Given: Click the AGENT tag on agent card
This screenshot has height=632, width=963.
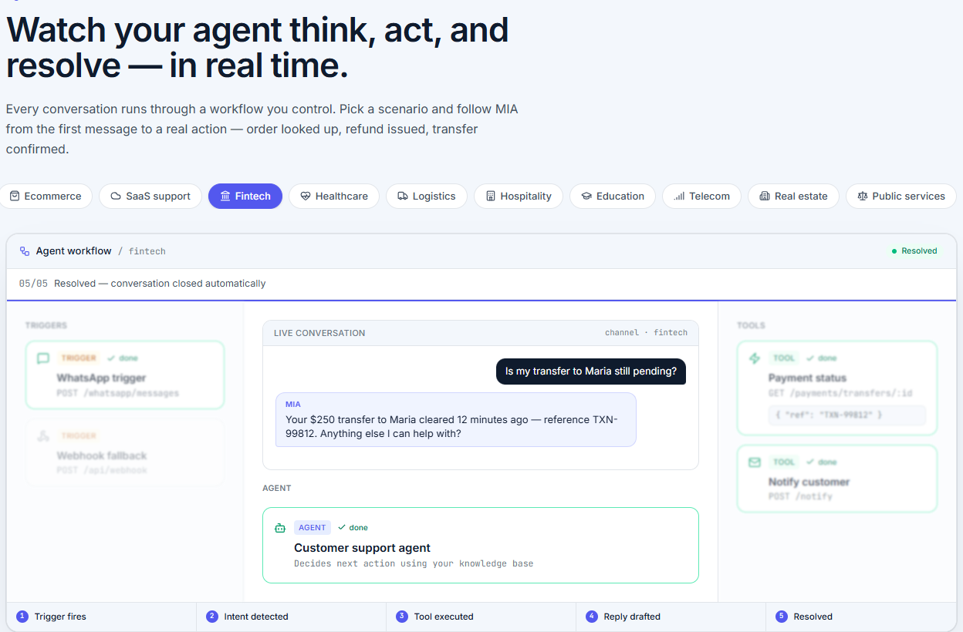Looking at the screenshot, I should click(313, 528).
